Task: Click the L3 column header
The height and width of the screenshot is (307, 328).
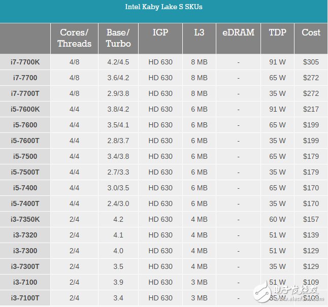Action: [x=199, y=32]
